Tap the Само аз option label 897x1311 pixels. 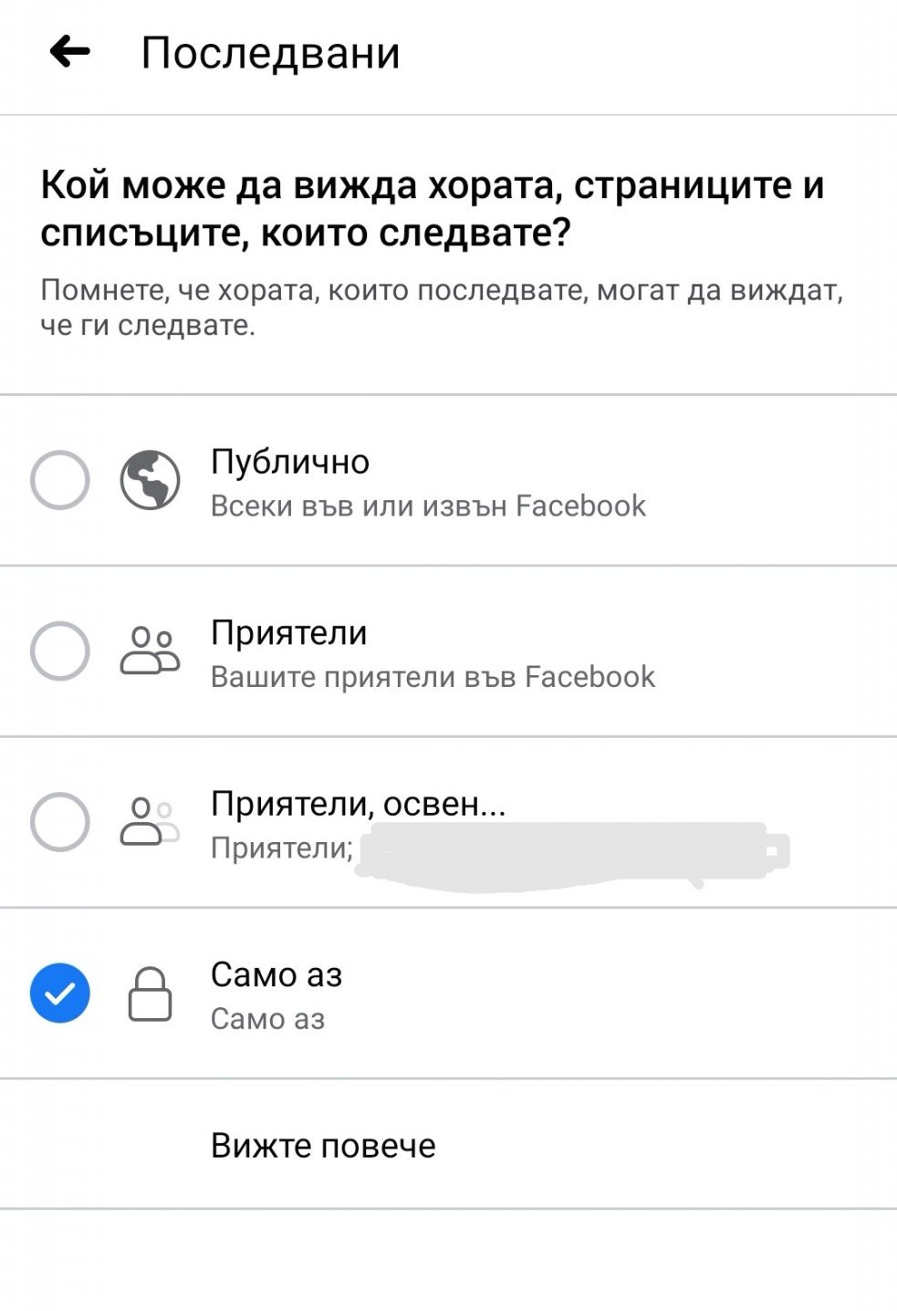[276, 974]
